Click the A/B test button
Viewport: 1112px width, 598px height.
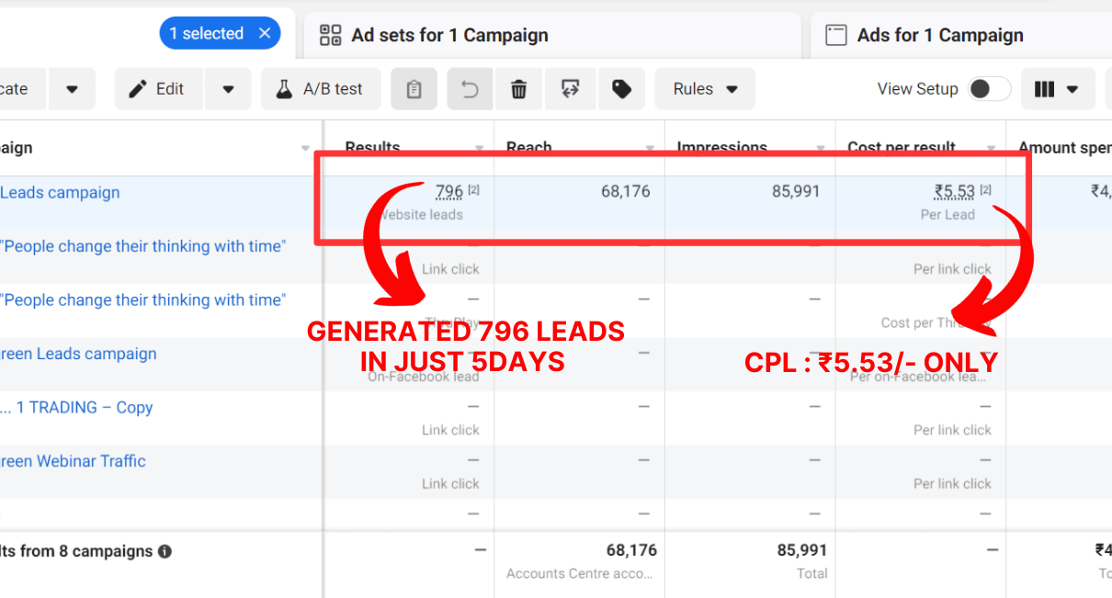coord(320,89)
